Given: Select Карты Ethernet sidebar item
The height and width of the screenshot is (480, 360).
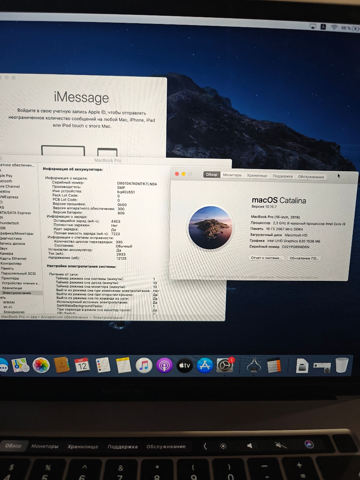Looking at the screenshot, I should (13, 259).
